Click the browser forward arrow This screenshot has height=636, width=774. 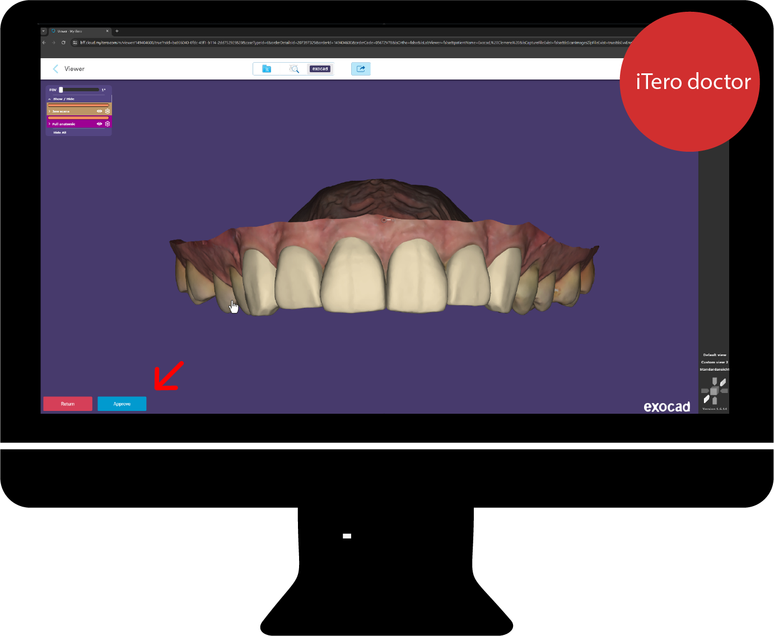tap(54, 43)
